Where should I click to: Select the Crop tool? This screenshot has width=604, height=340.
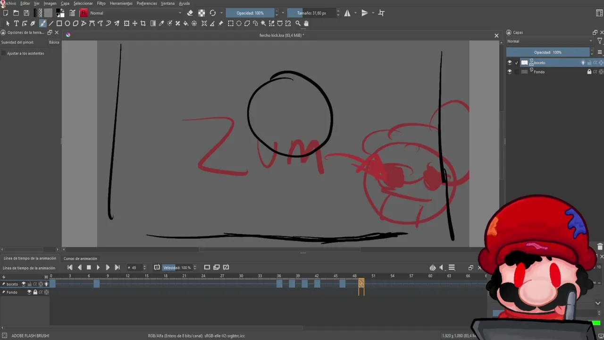coord(143,23)
